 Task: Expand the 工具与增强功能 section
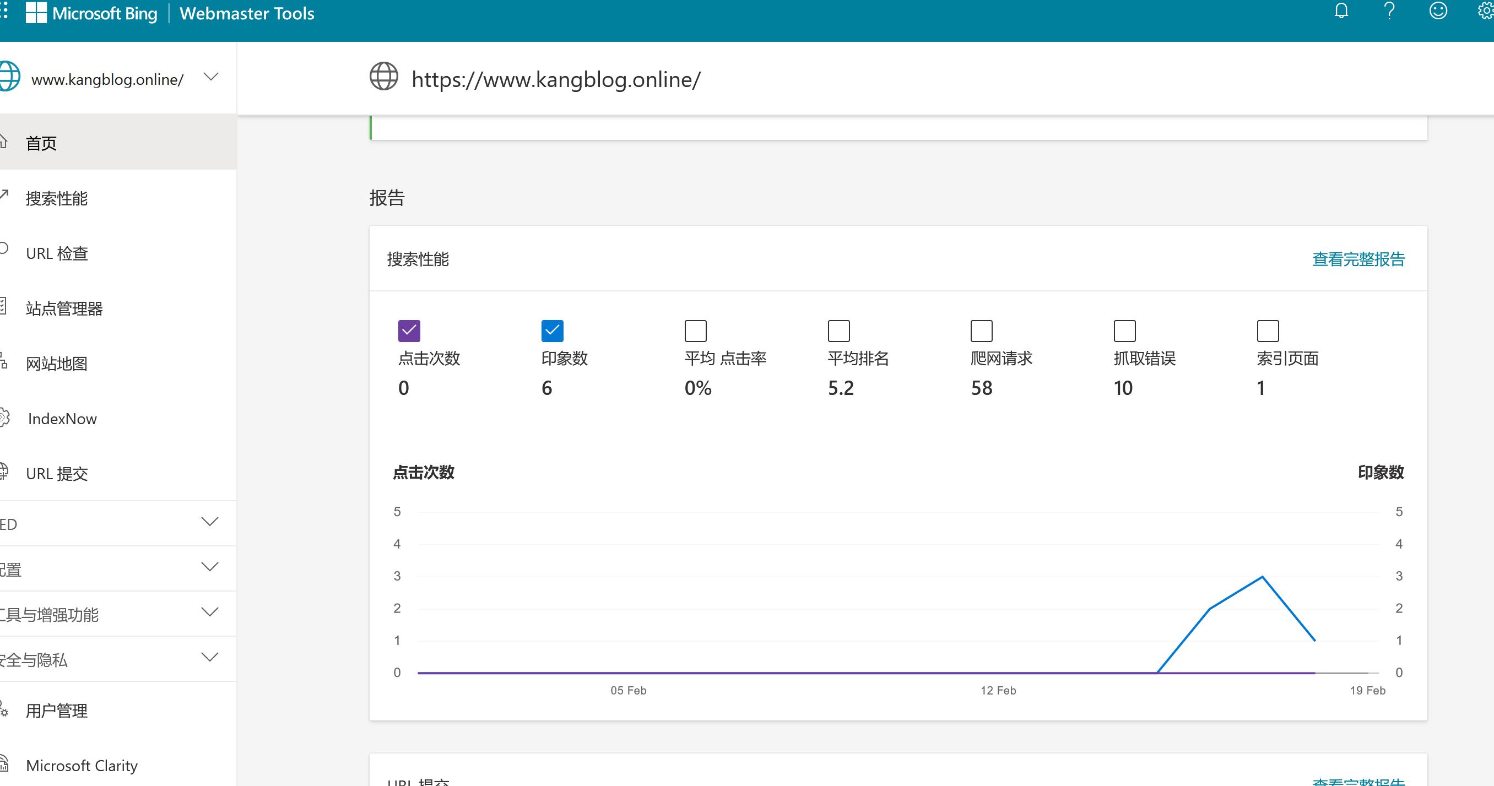(x=210, y=612)
